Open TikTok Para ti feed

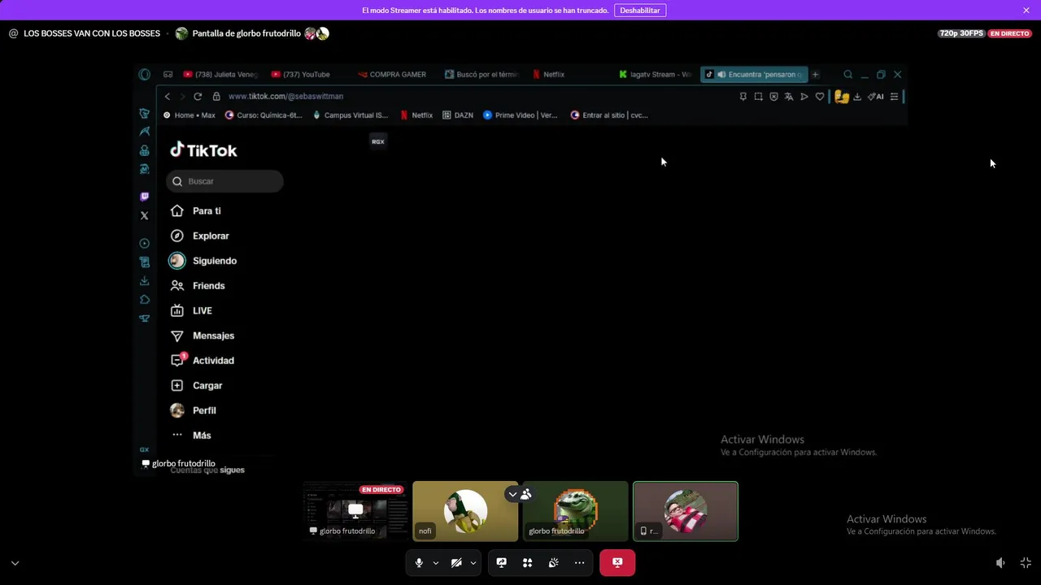pos(196,210)
